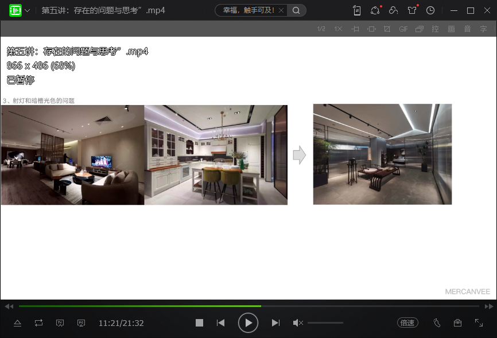Open the 控 playback control settings

[435, 29]
